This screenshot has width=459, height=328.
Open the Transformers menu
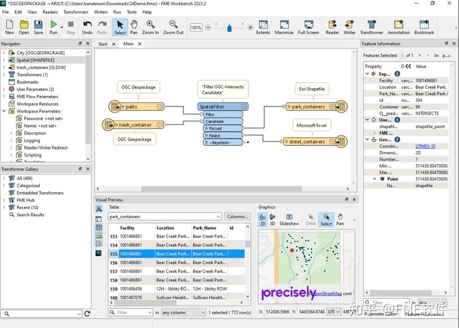click(76, 12)
